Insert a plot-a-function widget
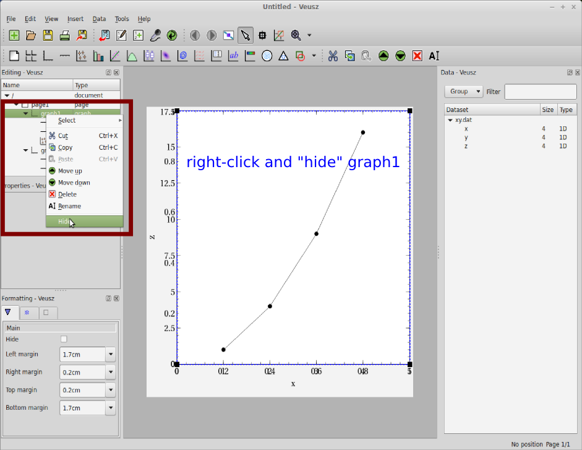Screen dimensions: 582x450 pyautogui.click(x=132, y=56)
